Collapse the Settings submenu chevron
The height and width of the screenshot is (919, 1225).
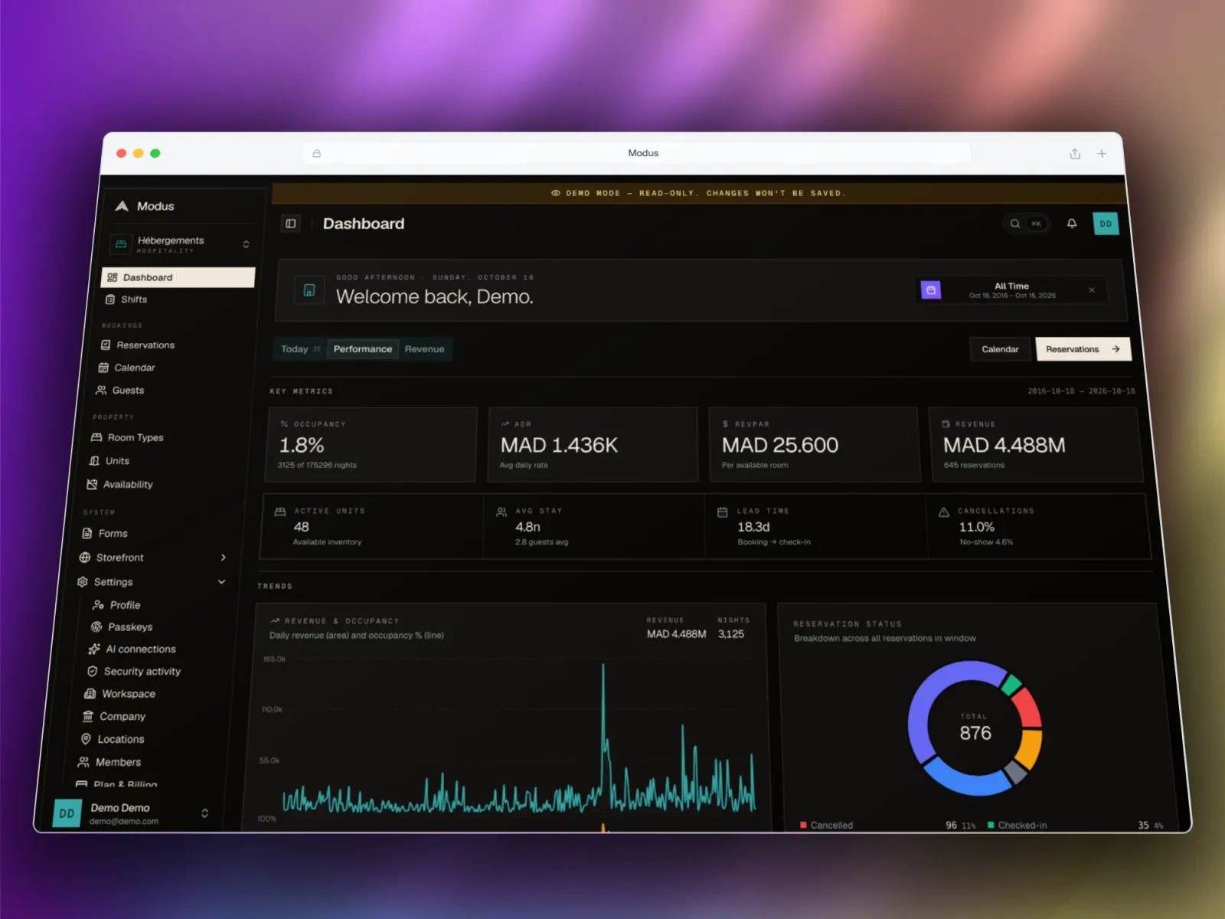[221, 582]
